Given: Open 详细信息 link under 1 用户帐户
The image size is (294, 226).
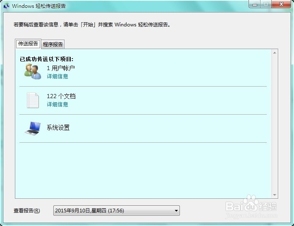Looking at the screenshot, I should click(57, 76).
